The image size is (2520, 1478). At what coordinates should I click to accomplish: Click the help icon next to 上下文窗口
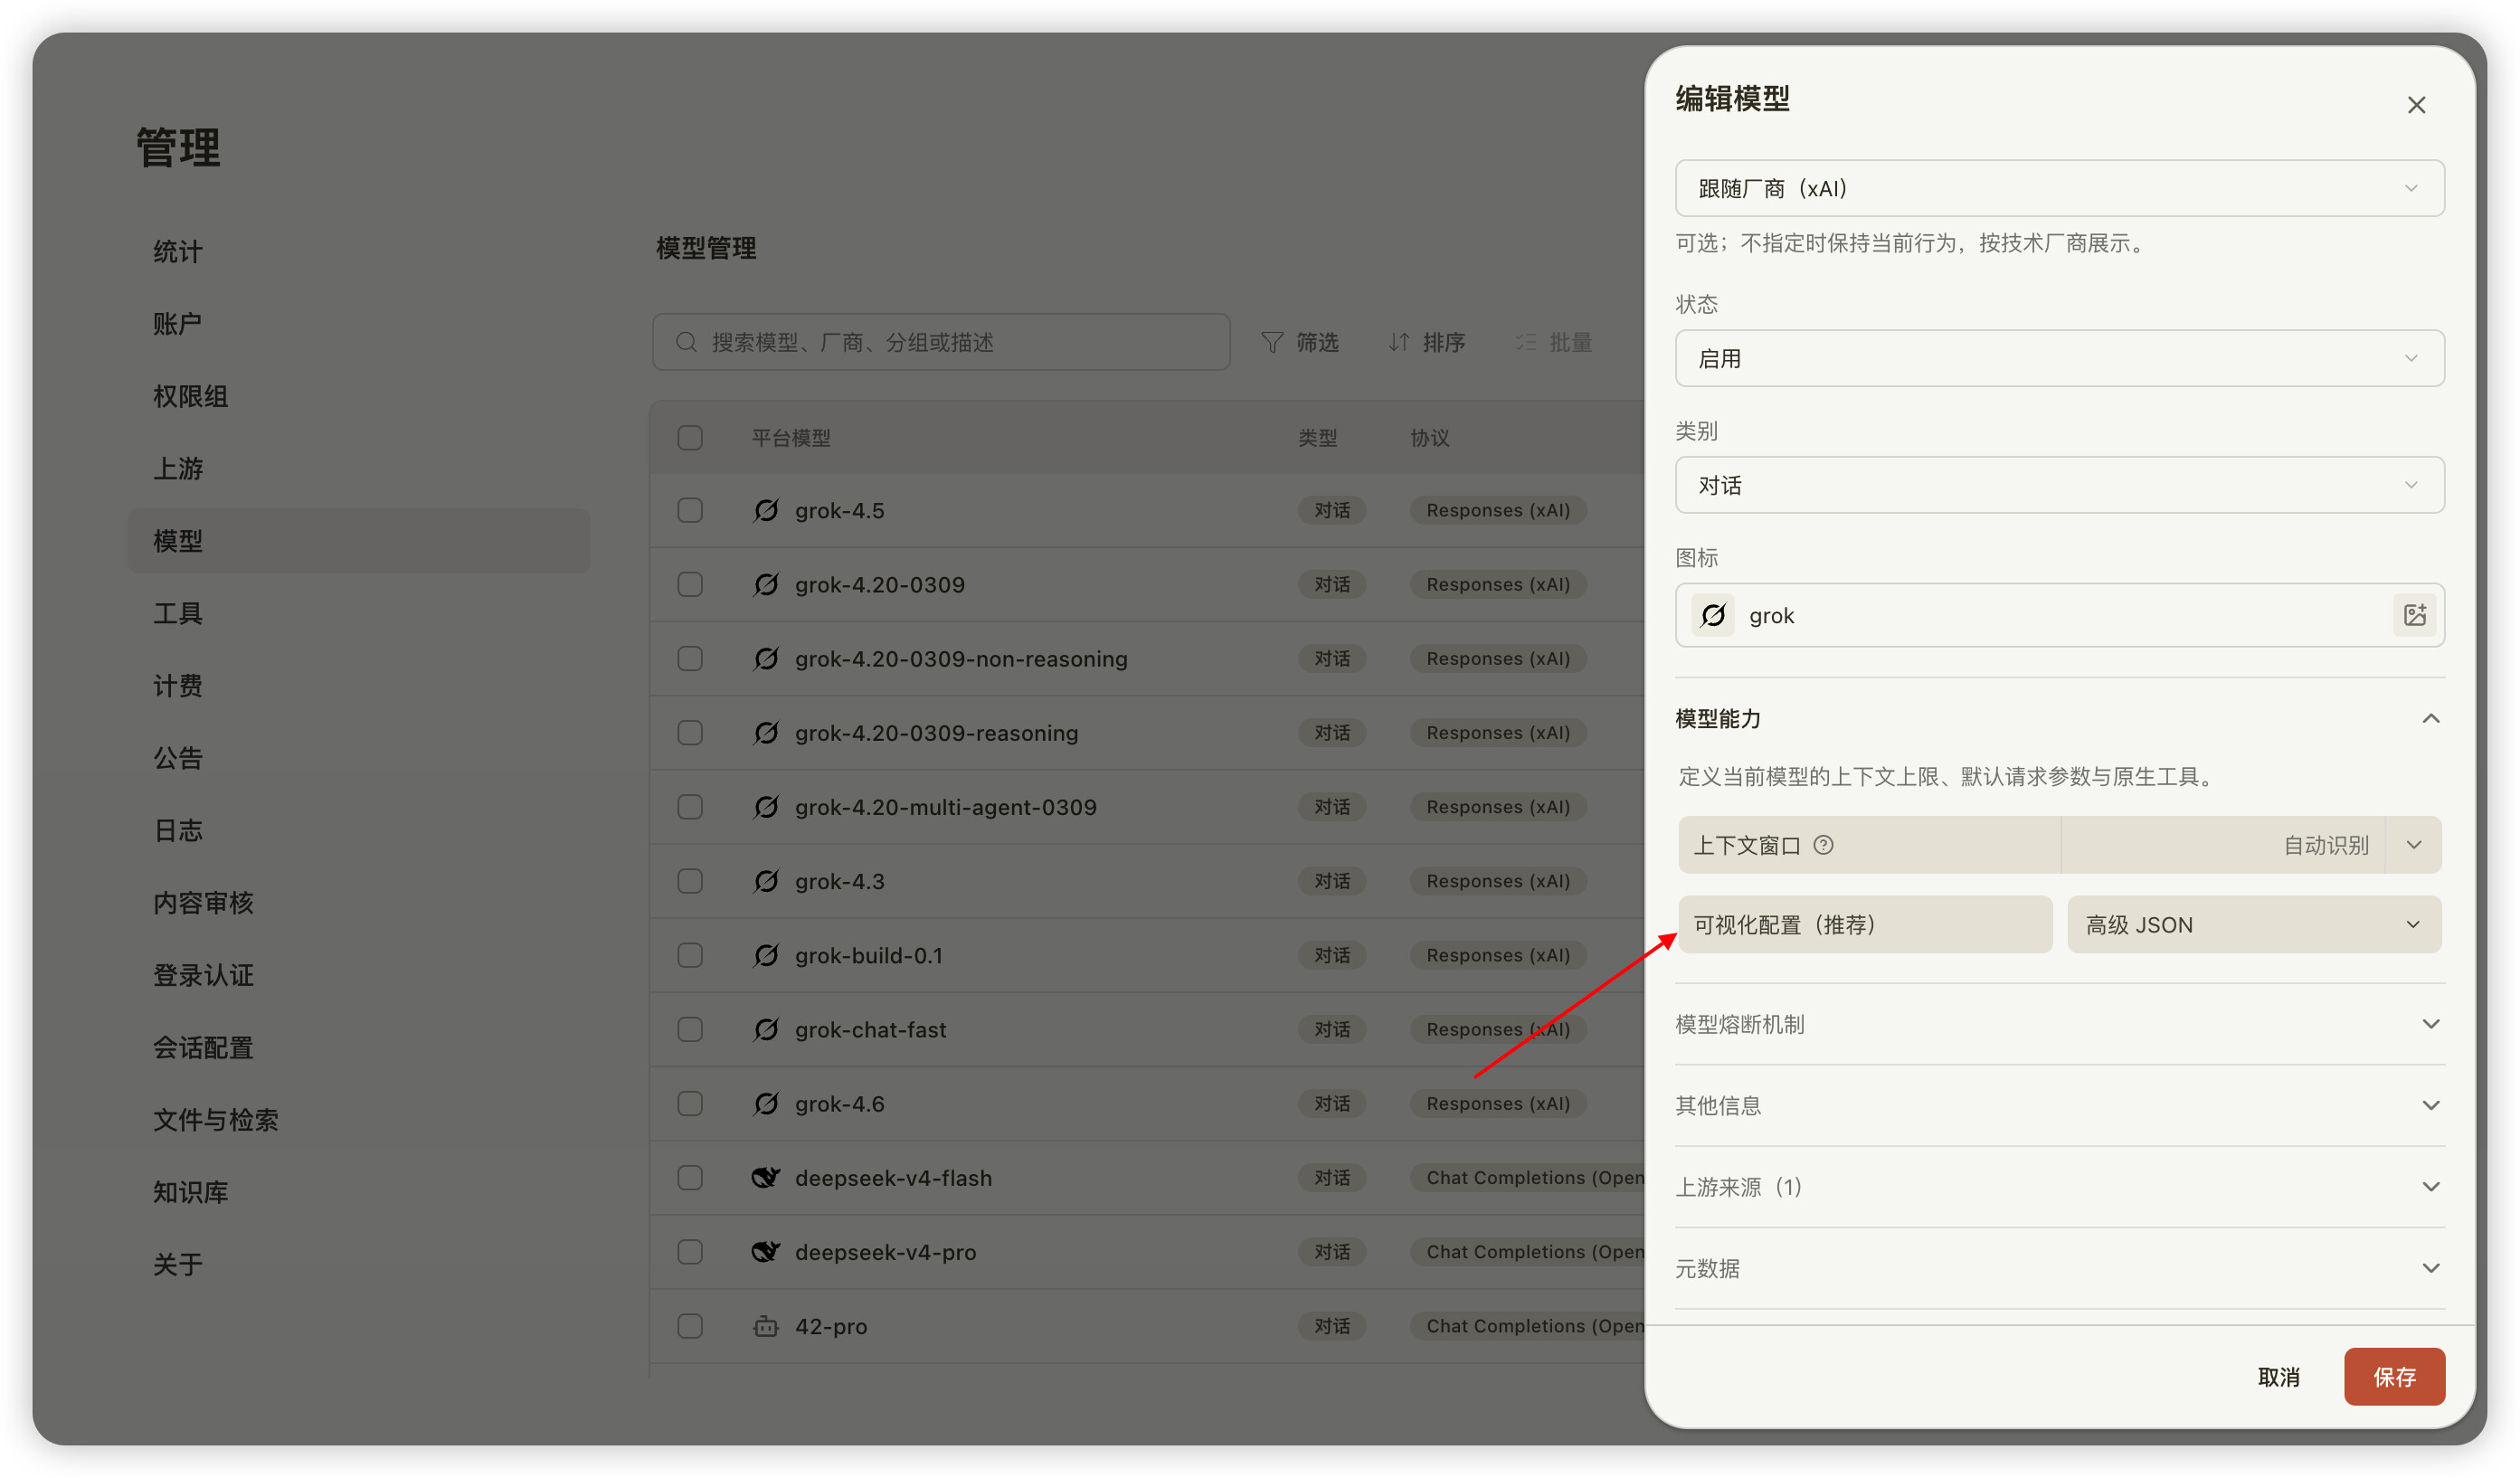[x=1823, y=845]
